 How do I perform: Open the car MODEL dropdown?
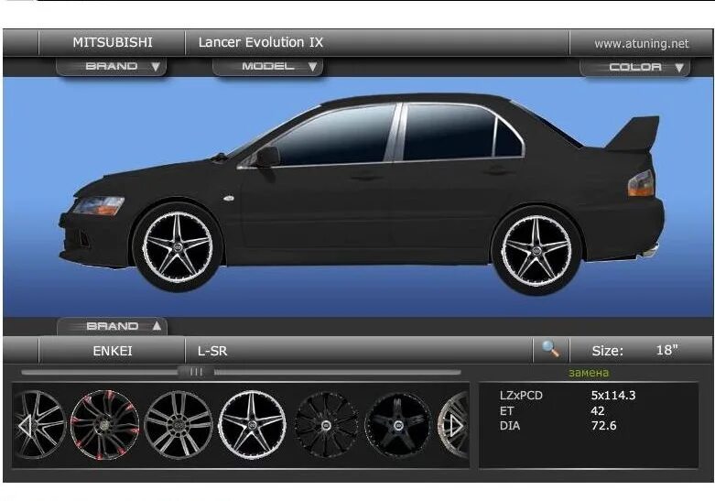(x=267, y=67)
